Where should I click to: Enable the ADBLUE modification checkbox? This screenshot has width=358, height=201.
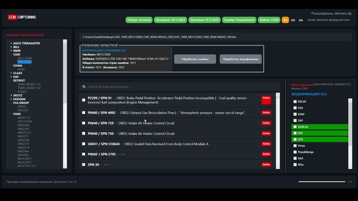pyautogui.click(x=295, y=127)
